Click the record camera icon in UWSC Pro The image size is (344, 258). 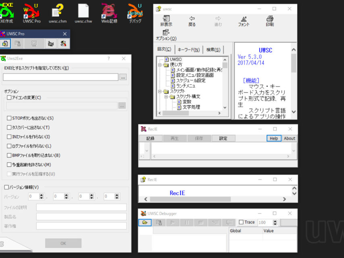tap(51, 44)
